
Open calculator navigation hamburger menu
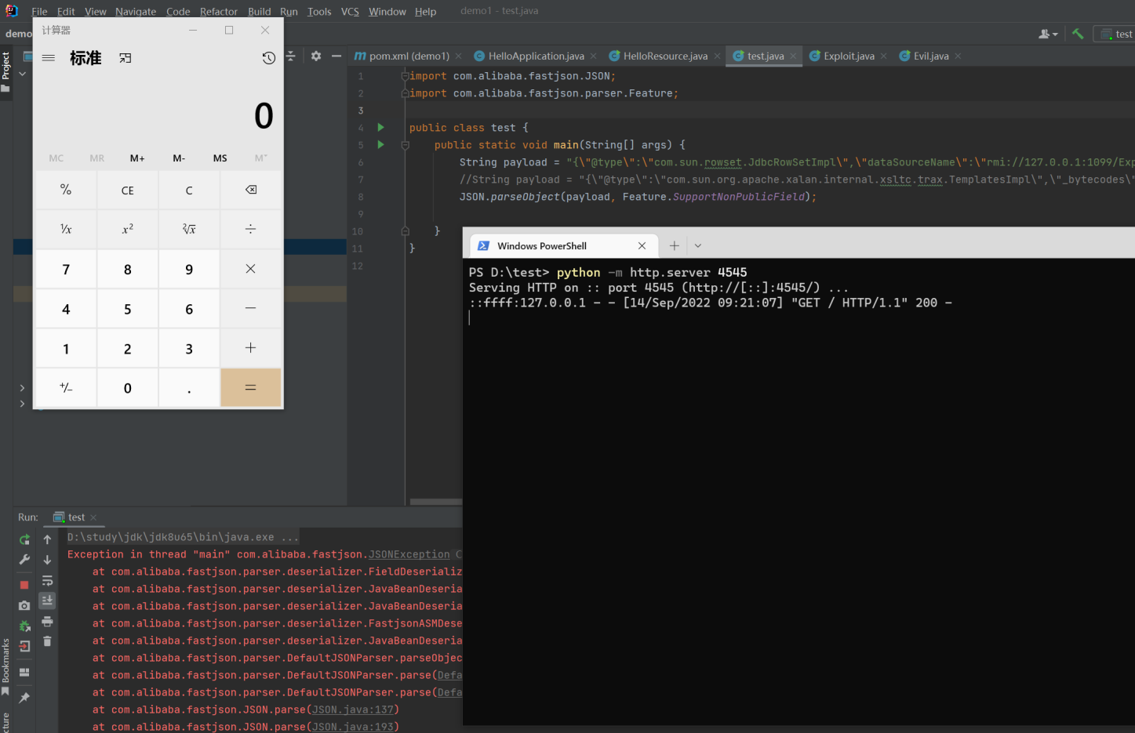(x=49, y=58)
